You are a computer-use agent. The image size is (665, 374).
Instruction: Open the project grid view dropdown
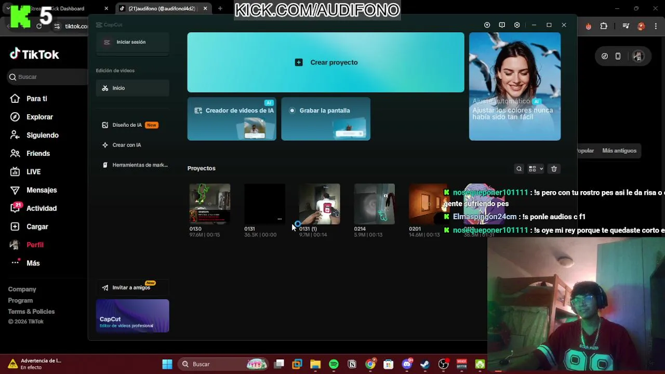pos(536,169)
